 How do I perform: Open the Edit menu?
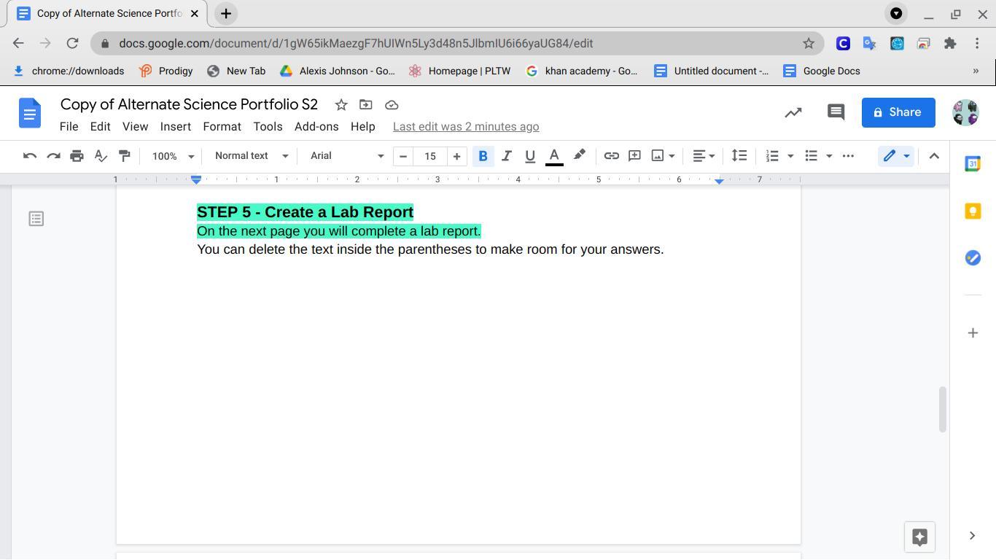pos(100,126)
